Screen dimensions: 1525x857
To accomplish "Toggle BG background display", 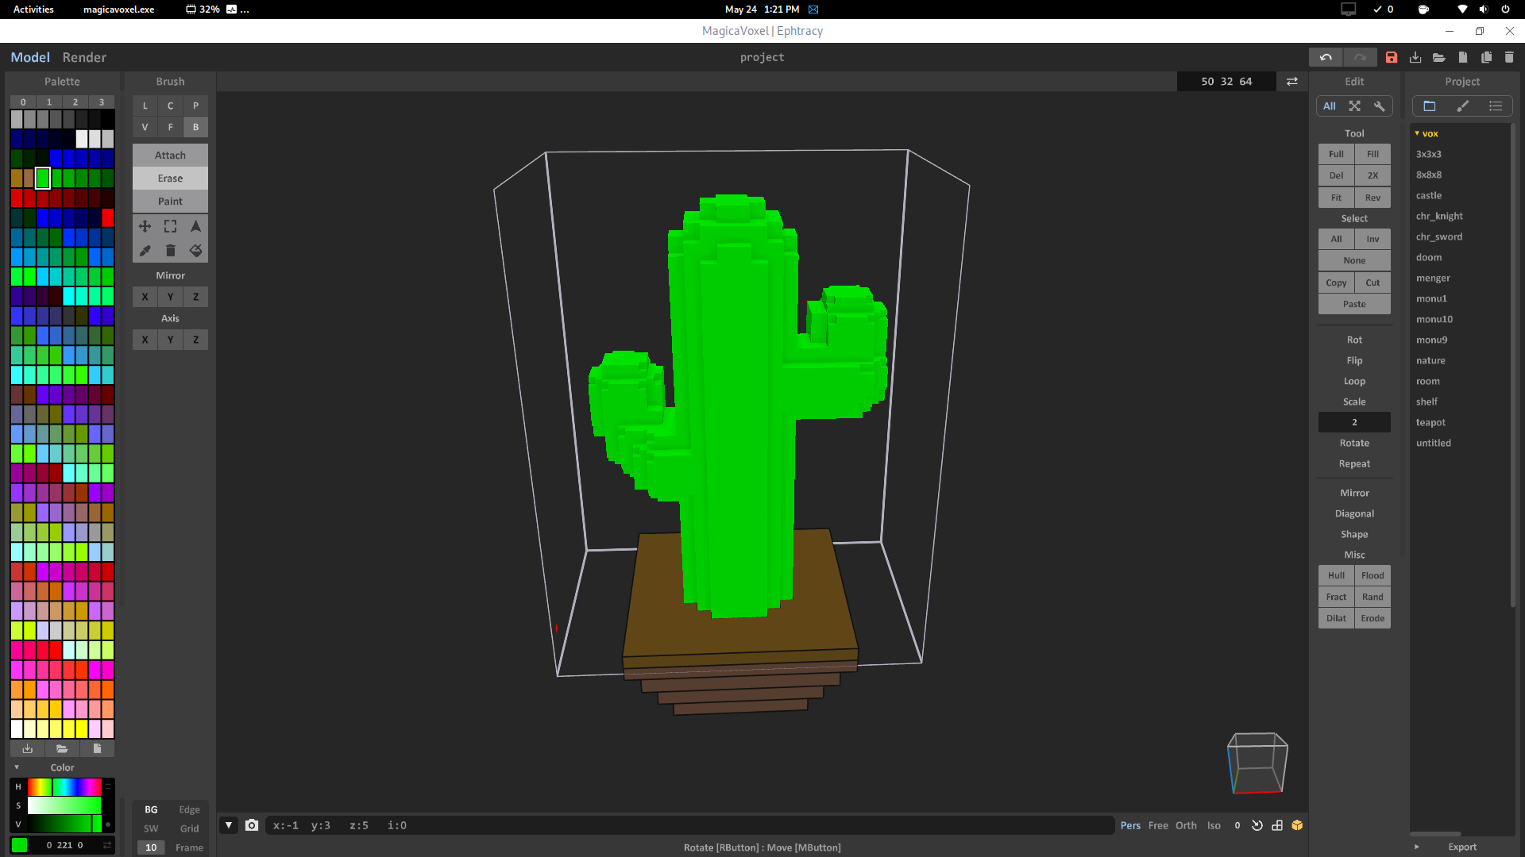I will [151, 809].
